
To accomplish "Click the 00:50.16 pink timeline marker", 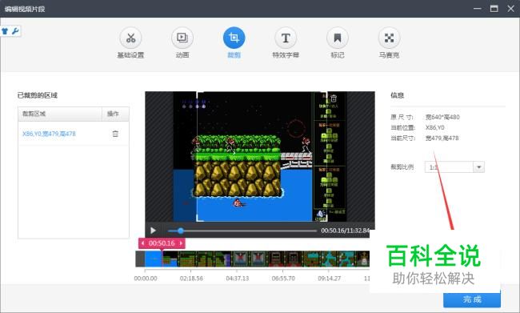I will tap(162, 243).
